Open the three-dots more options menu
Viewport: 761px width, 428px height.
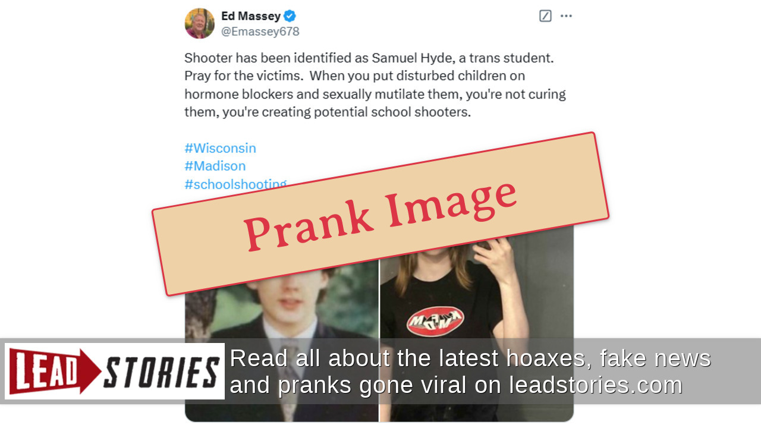tap(566, 16)
